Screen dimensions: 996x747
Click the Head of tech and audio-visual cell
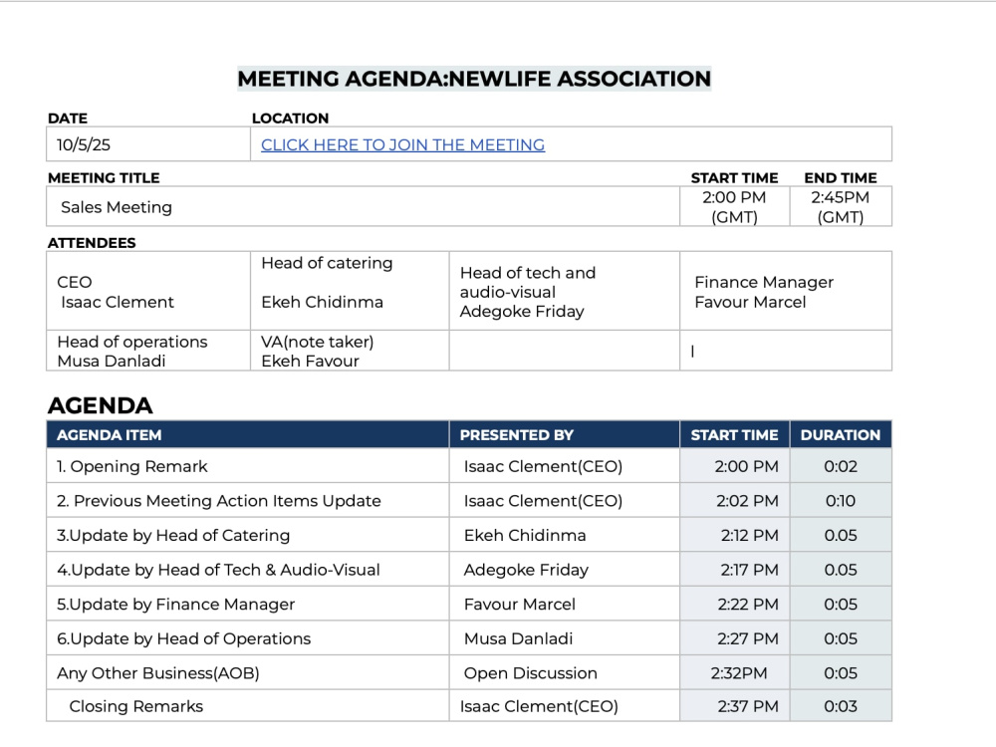click(x=564, y=291)
